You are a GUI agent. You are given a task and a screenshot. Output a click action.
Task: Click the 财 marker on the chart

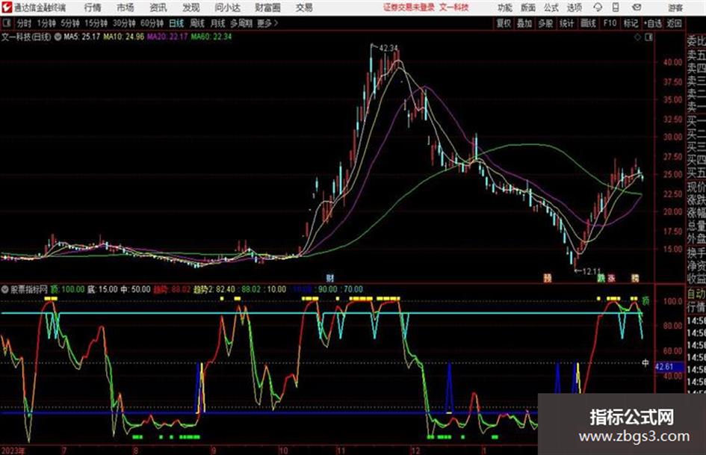point(330,278)
